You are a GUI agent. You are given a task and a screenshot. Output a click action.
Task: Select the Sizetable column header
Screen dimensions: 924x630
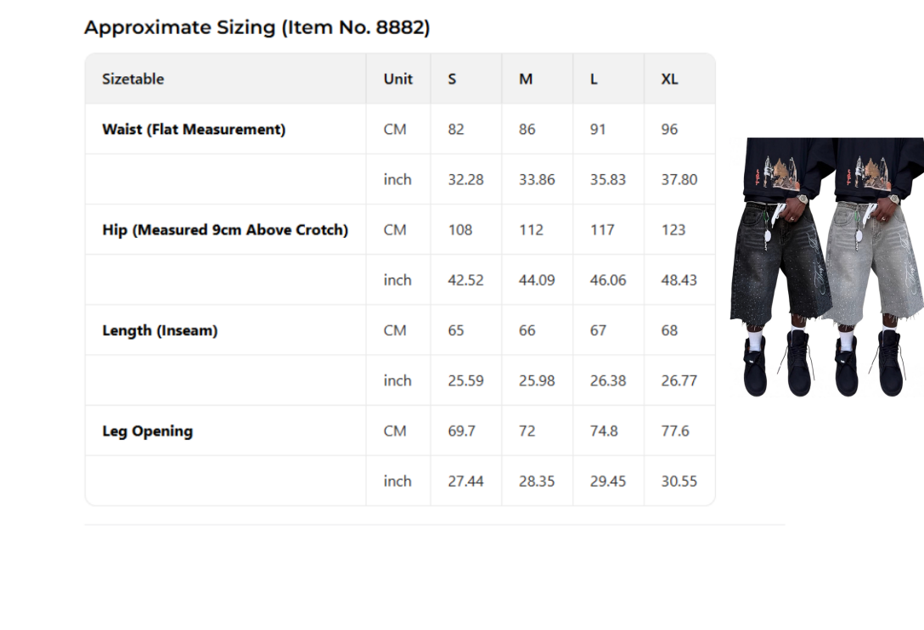coord(132,79)
